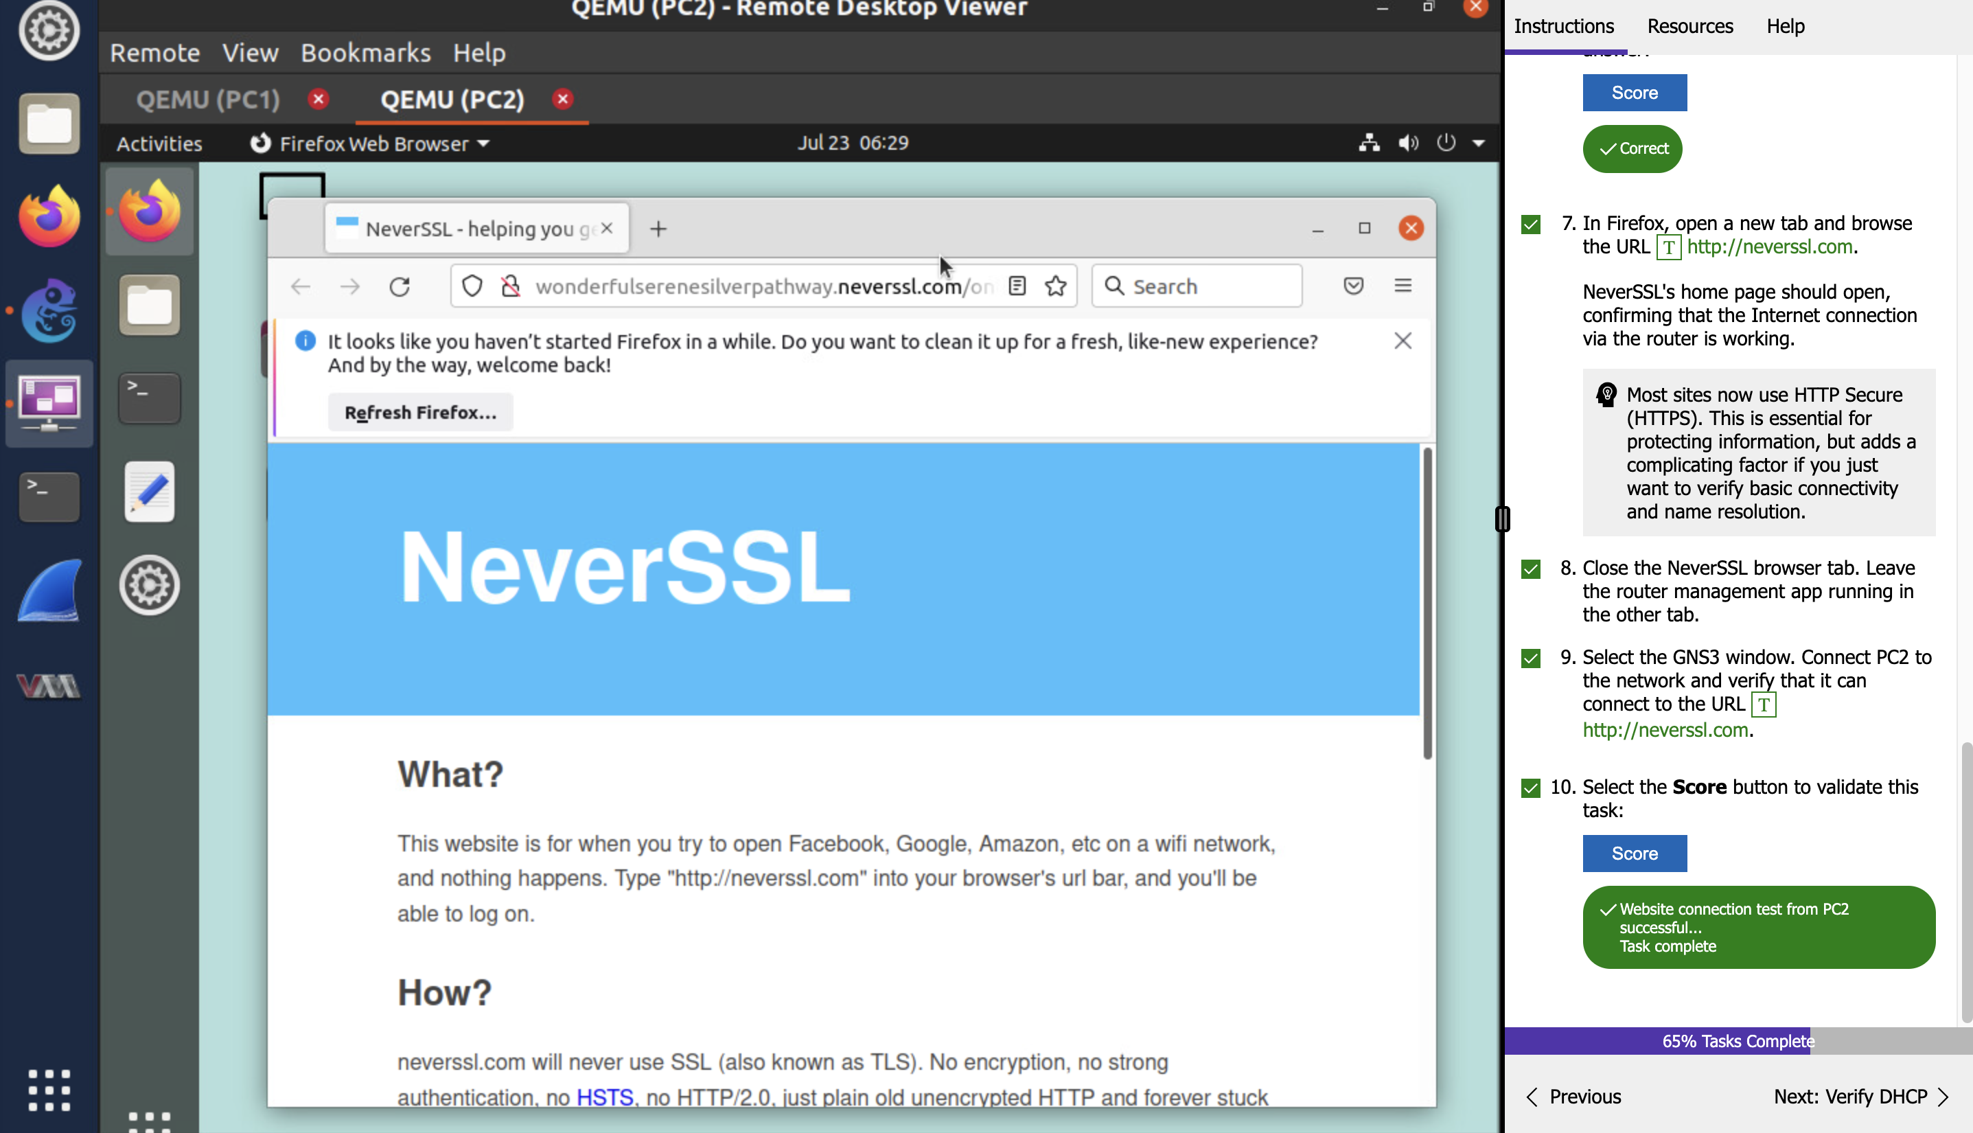Open the viewer Help menu
Image resolution: width=1973 pixels, height=1133 pixels.
coord(479,53)
